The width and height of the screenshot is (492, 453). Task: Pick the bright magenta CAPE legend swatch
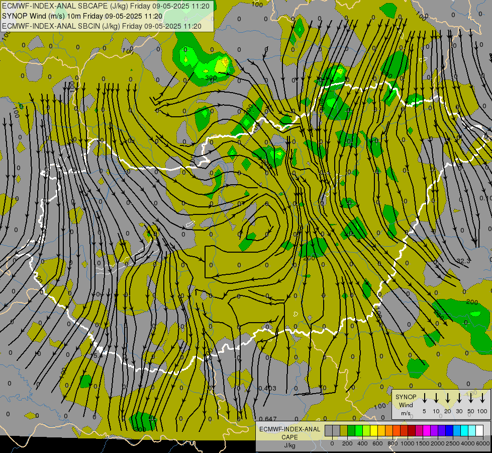point(427,430)
